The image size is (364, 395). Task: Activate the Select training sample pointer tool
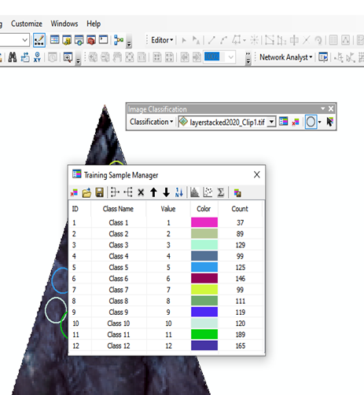pos(330,122)
